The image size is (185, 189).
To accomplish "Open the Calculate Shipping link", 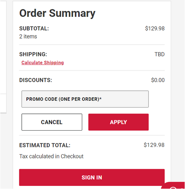I will 43,63.
